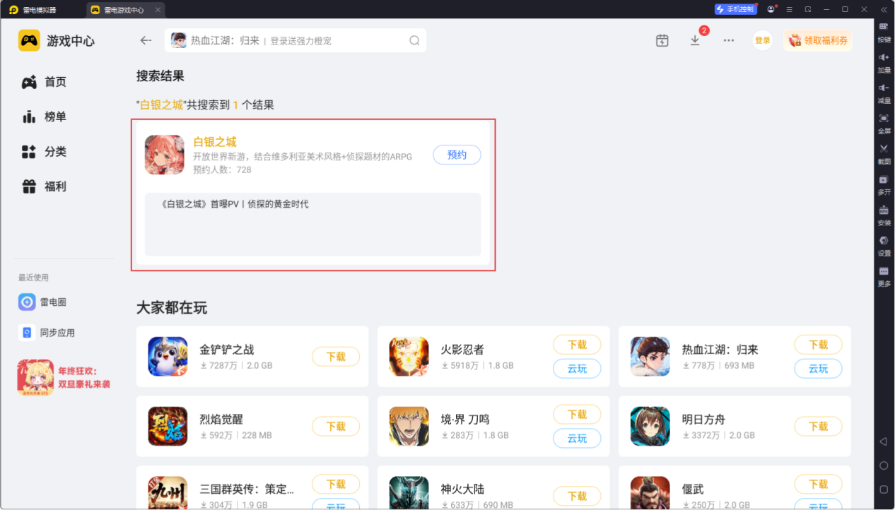Image resolution: width=895 pixels, height=510 pixels.
Task: Download 神火大陆
Action: tap(577, 497)
